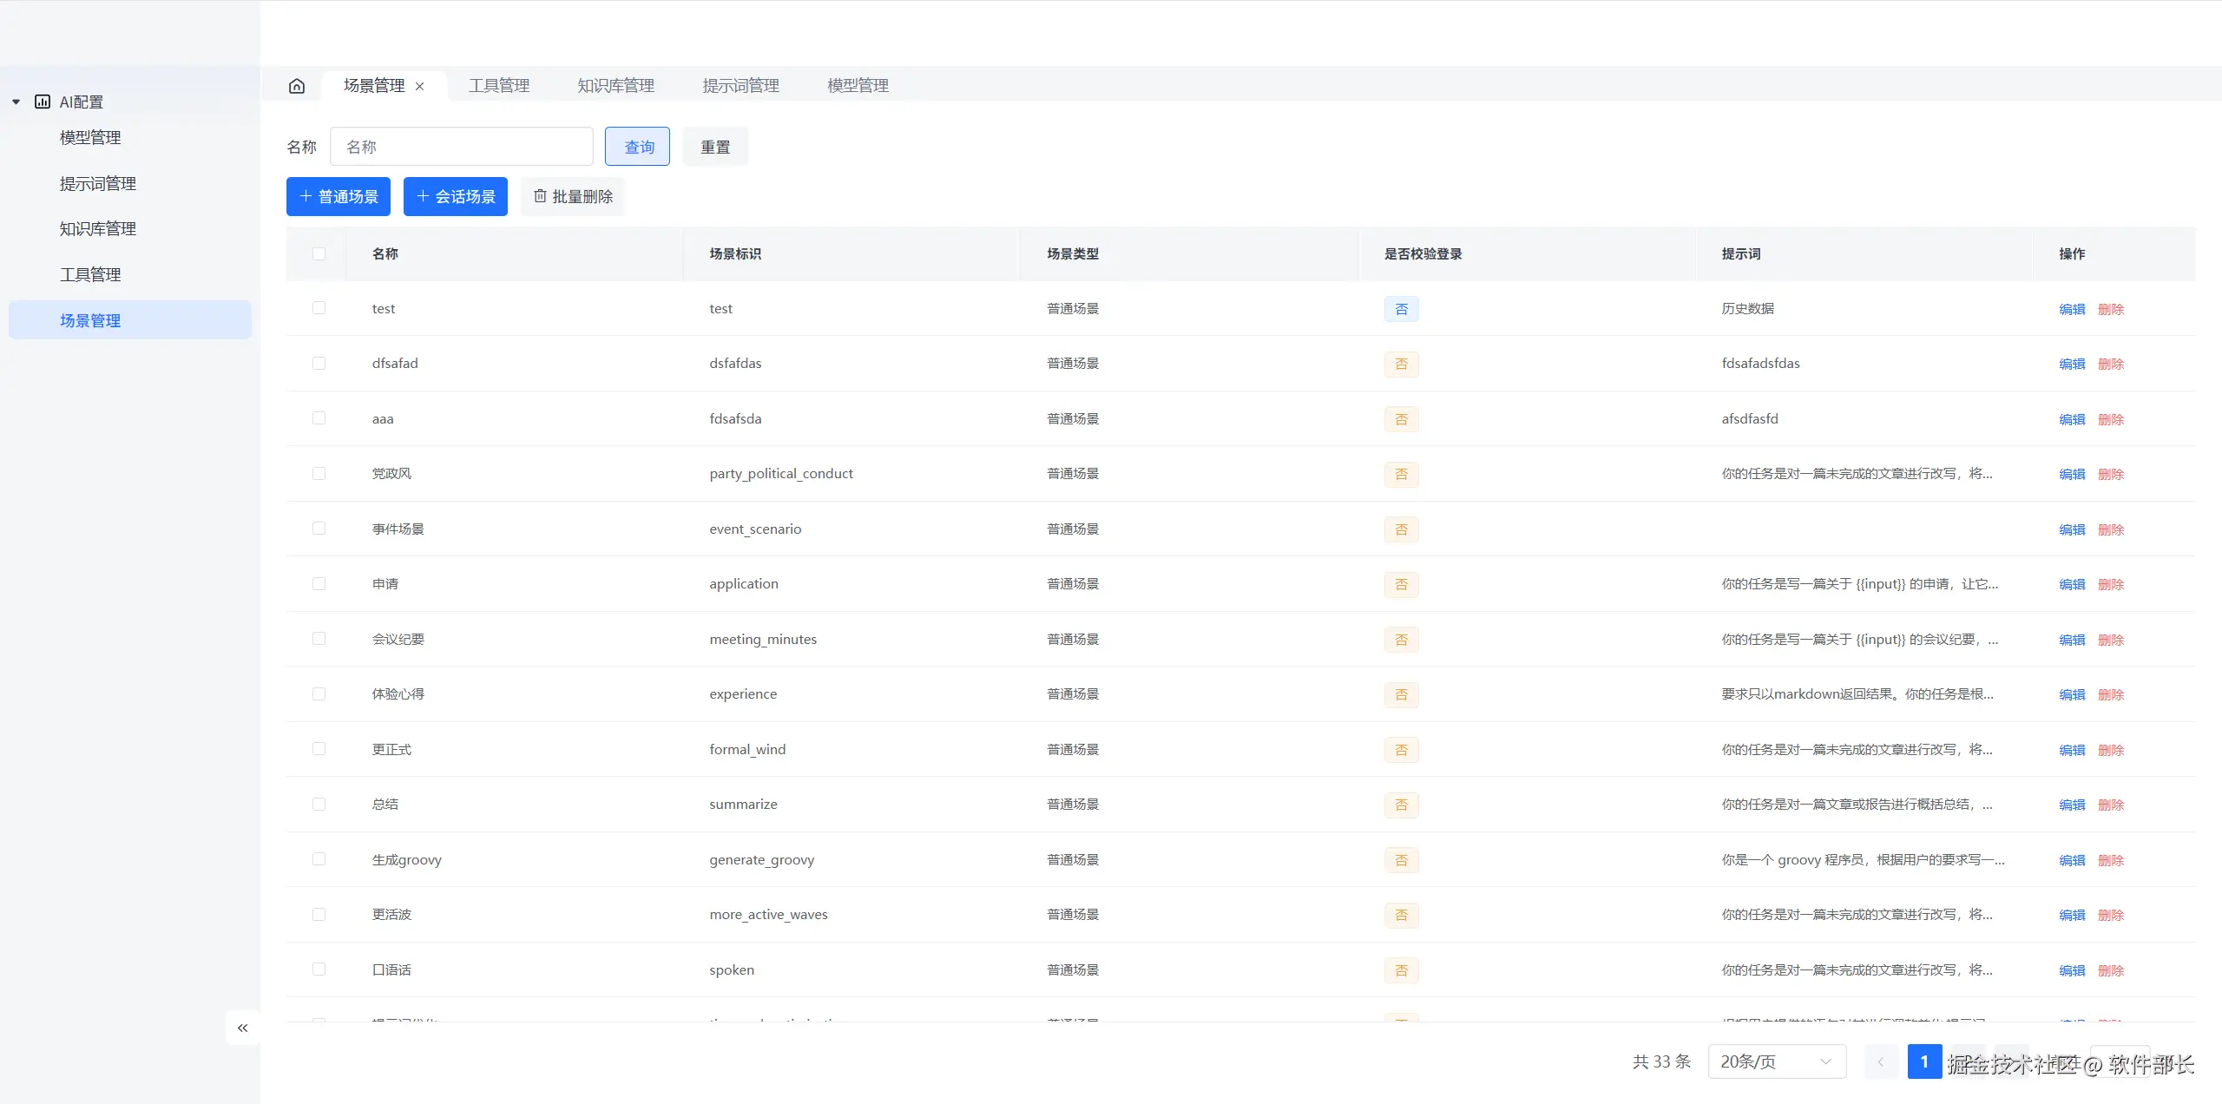Open 提示词管理 in the sidebar
The image size is (2222, 1104).
97,183
